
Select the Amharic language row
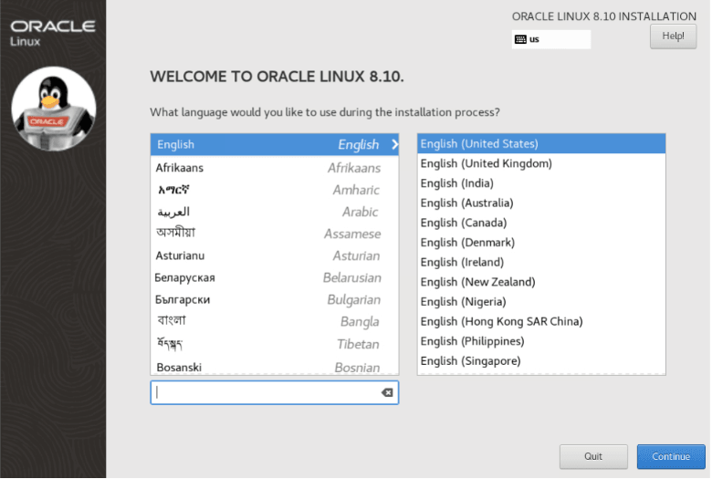tap(274, 190)
